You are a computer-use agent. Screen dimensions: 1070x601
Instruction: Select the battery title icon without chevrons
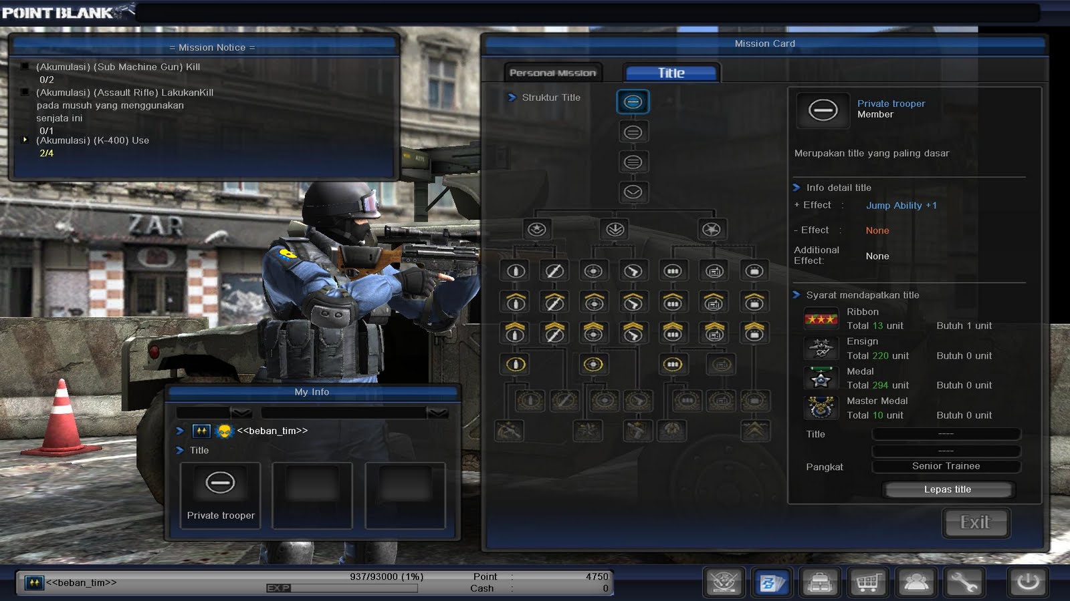(754, 271)
